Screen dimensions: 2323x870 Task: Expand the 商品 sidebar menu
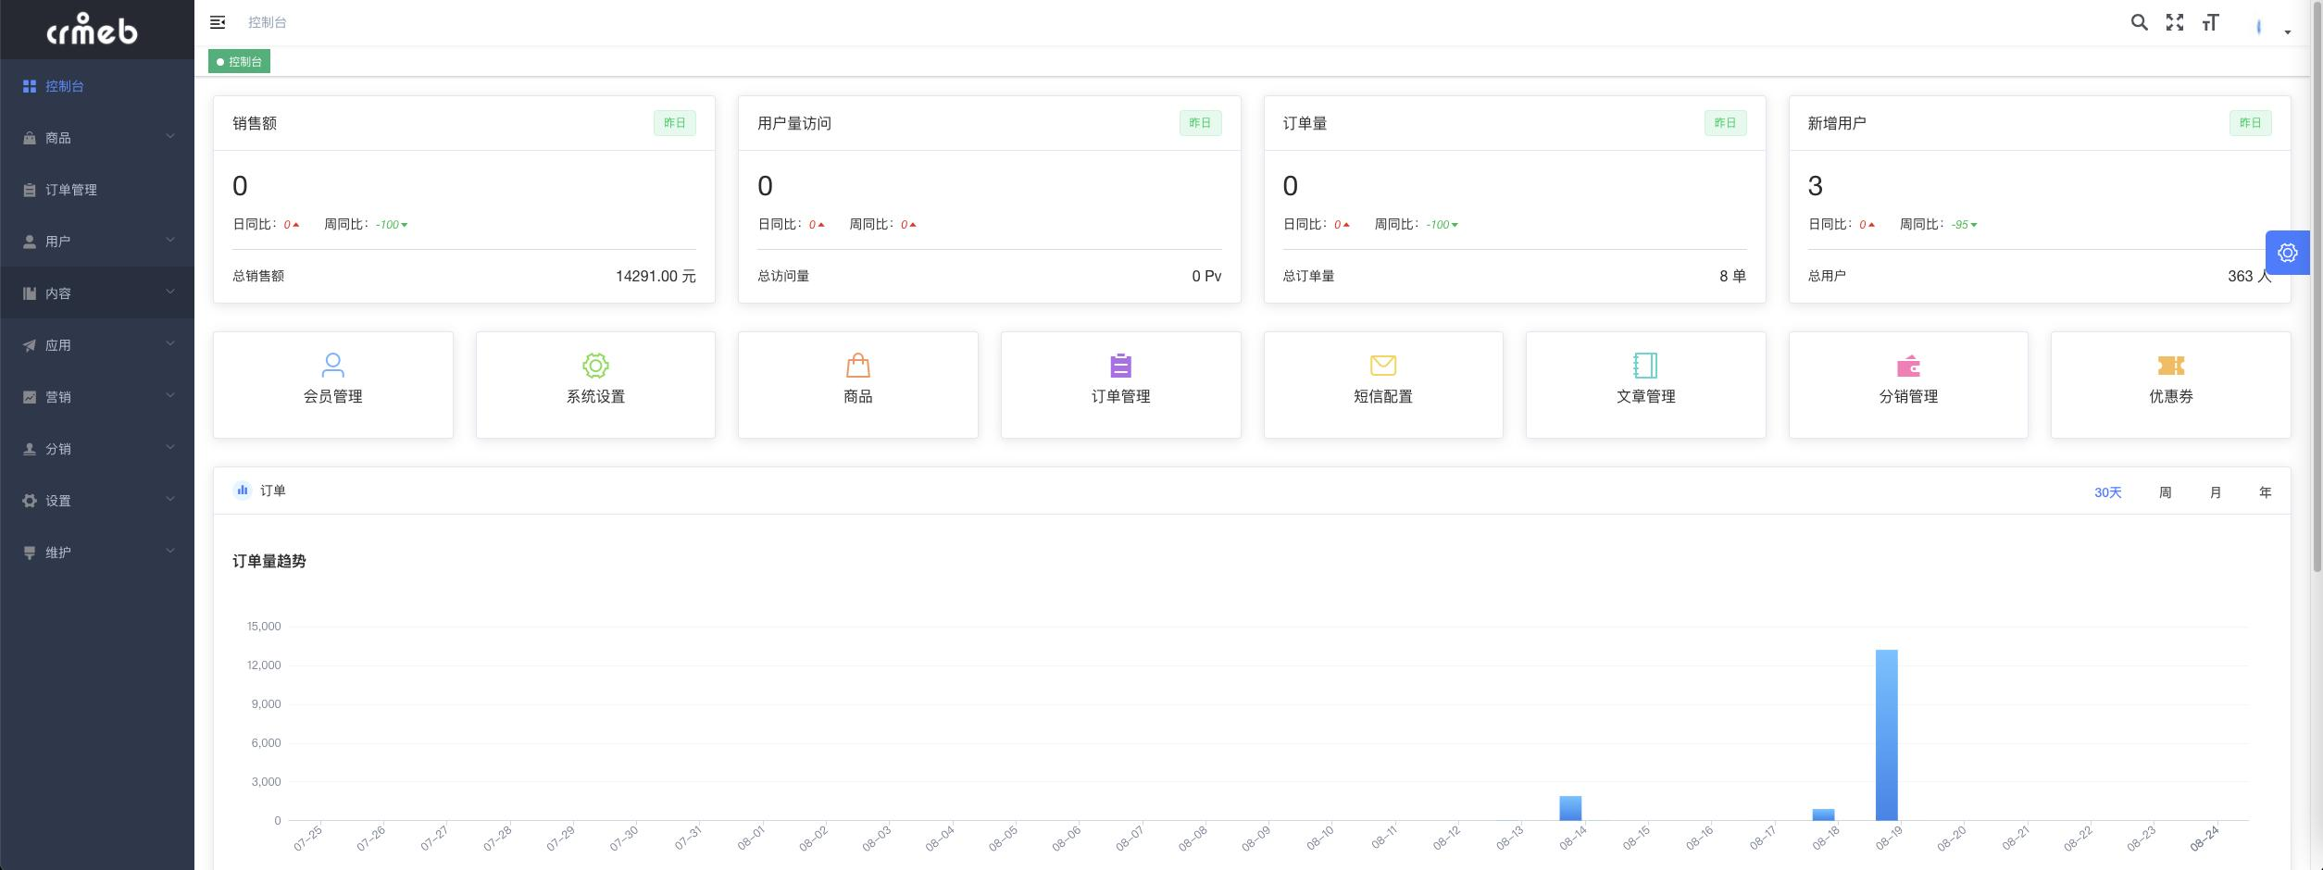(x=97, y=137)
